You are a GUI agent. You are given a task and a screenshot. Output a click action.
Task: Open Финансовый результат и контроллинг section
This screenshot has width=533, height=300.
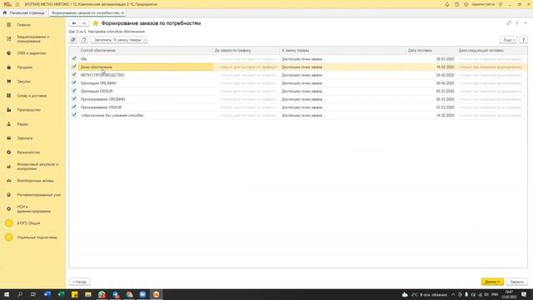tap(37, 167)
